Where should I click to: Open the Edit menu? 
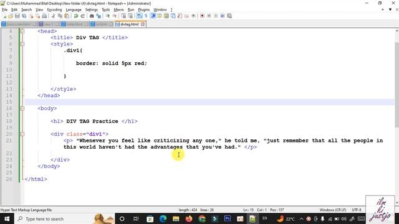click(x=14, y=10)
